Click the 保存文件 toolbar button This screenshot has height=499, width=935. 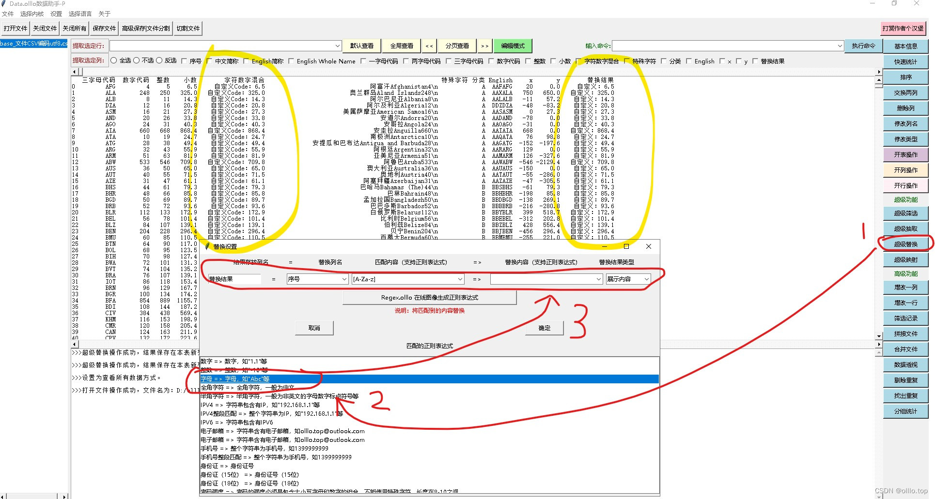105,29
